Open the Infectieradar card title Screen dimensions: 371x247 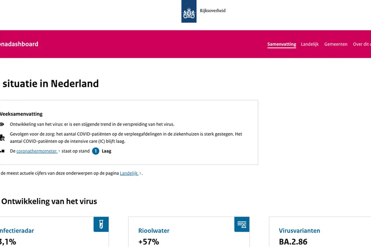[x=17, y=231]
